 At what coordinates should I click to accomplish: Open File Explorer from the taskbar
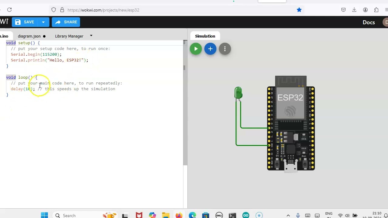166,215
